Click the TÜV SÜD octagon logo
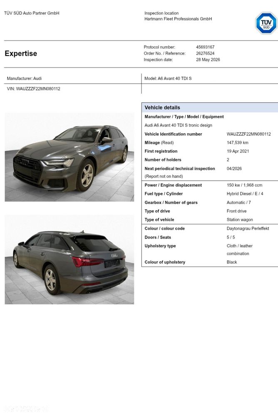Image resolution: width=278 pixels, height=416 pixels. [266, 23]
